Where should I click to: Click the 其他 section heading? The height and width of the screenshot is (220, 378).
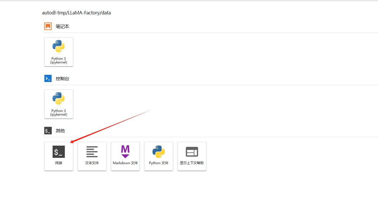(x=60, y=131)
